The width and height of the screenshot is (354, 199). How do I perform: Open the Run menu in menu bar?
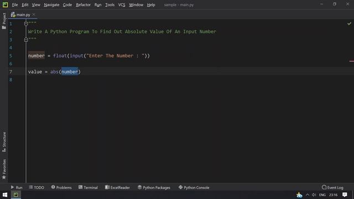98,5
